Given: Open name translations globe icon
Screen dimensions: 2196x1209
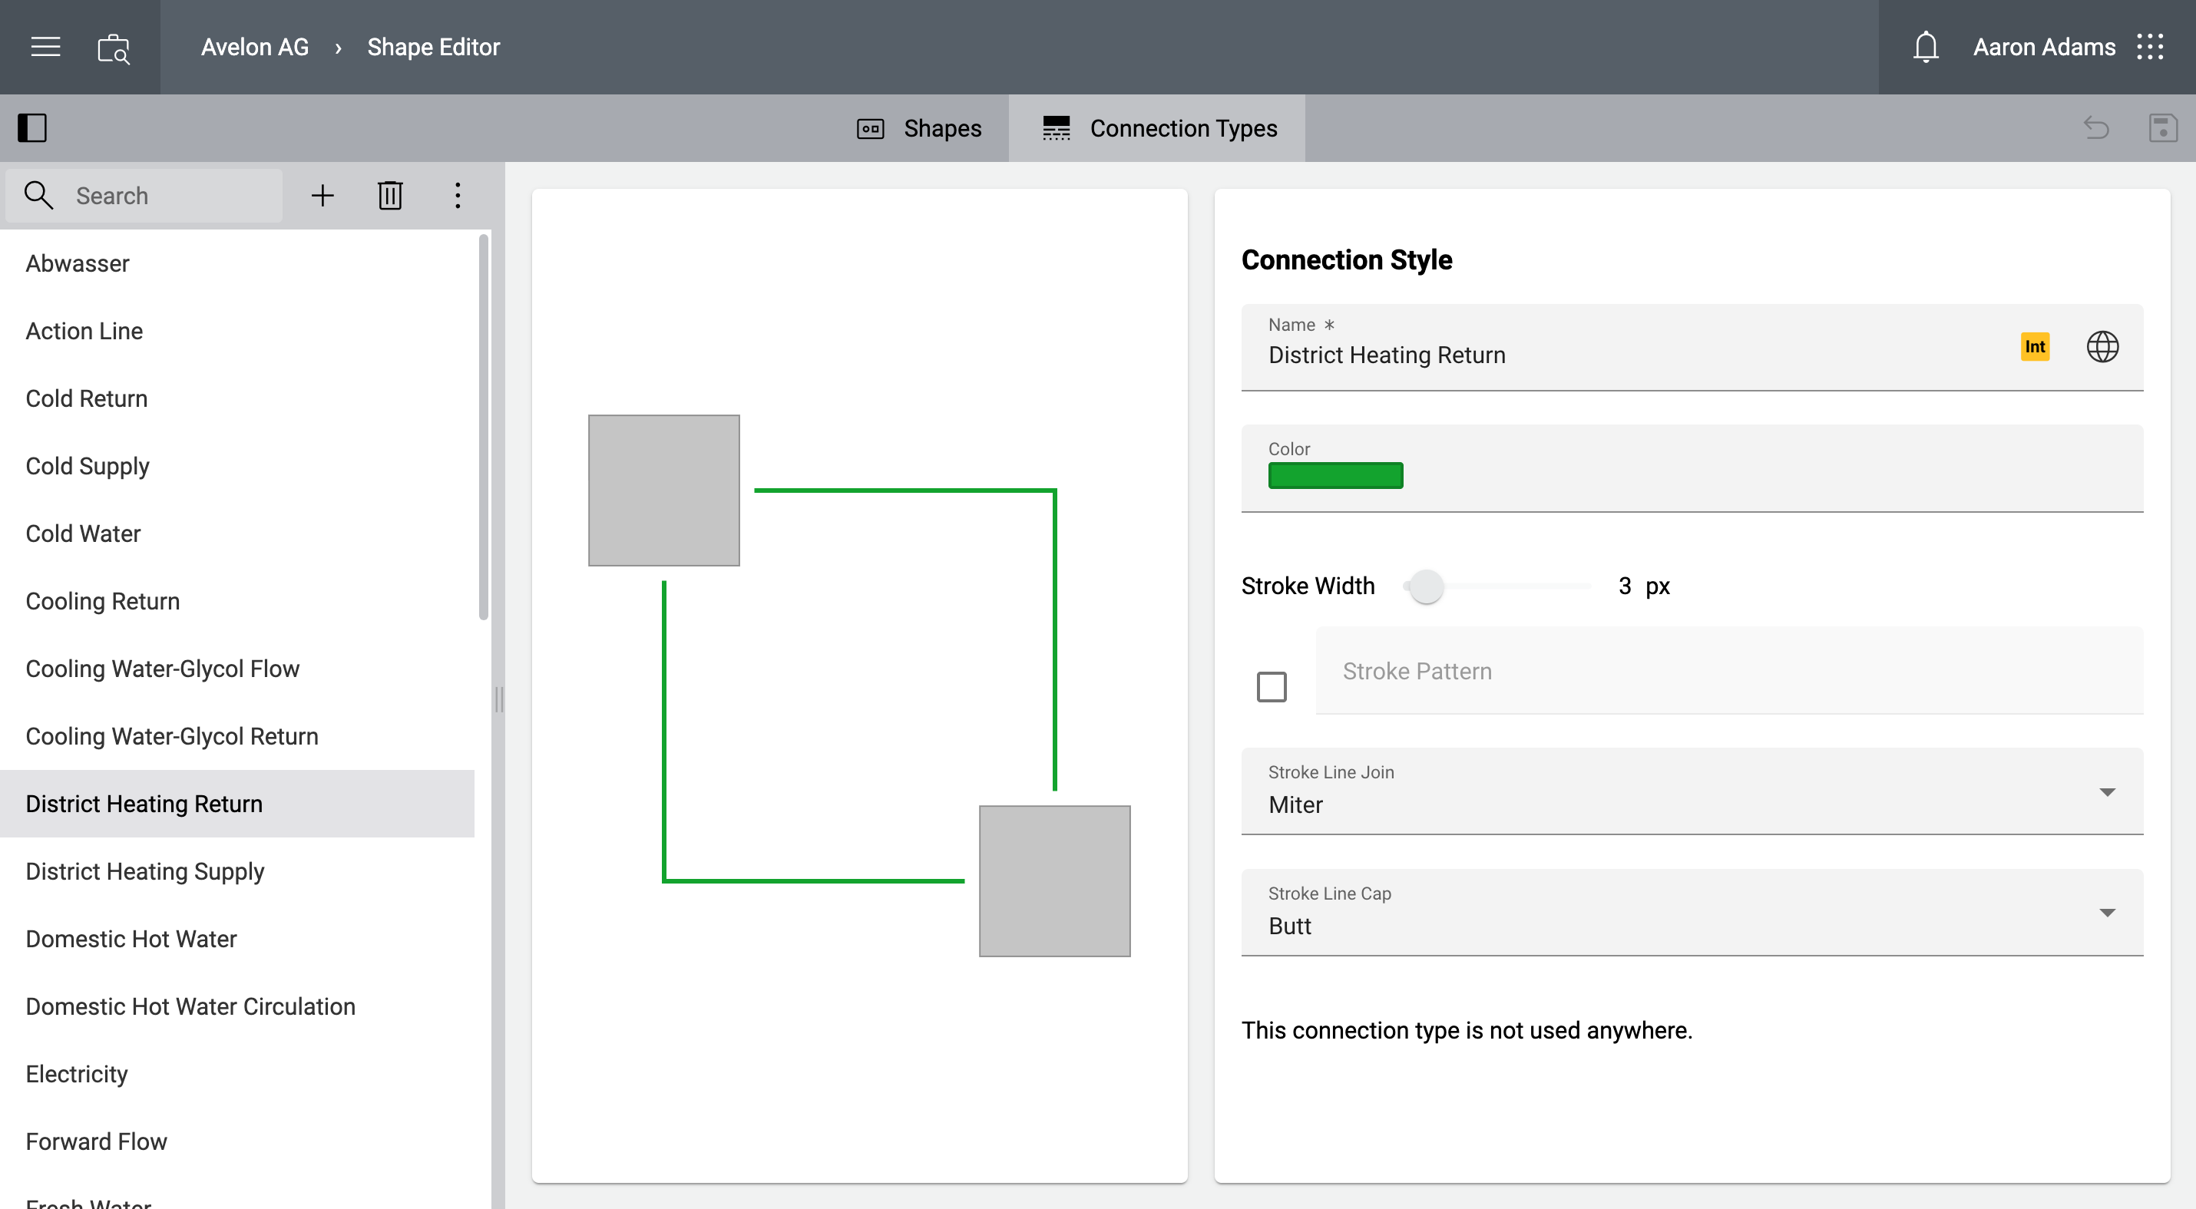Looking at the screenshot, I should click(2102, 347).
